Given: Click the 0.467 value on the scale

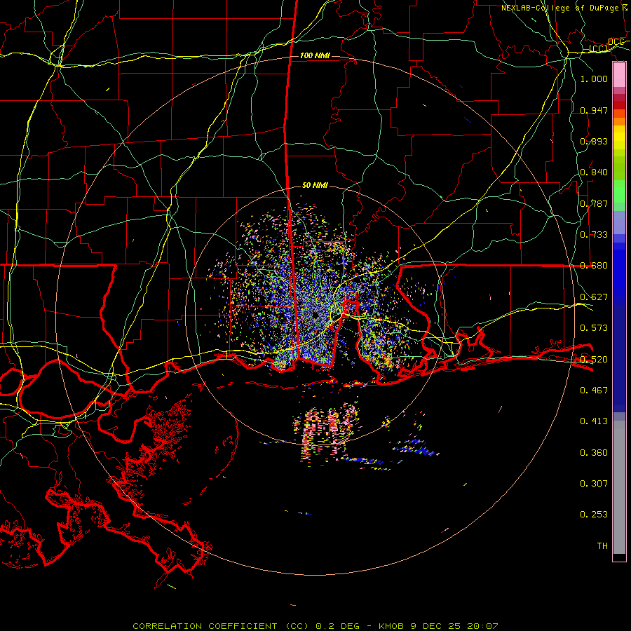Looking at the screenshot, I should pyautogui.click(x=594, y=390).
